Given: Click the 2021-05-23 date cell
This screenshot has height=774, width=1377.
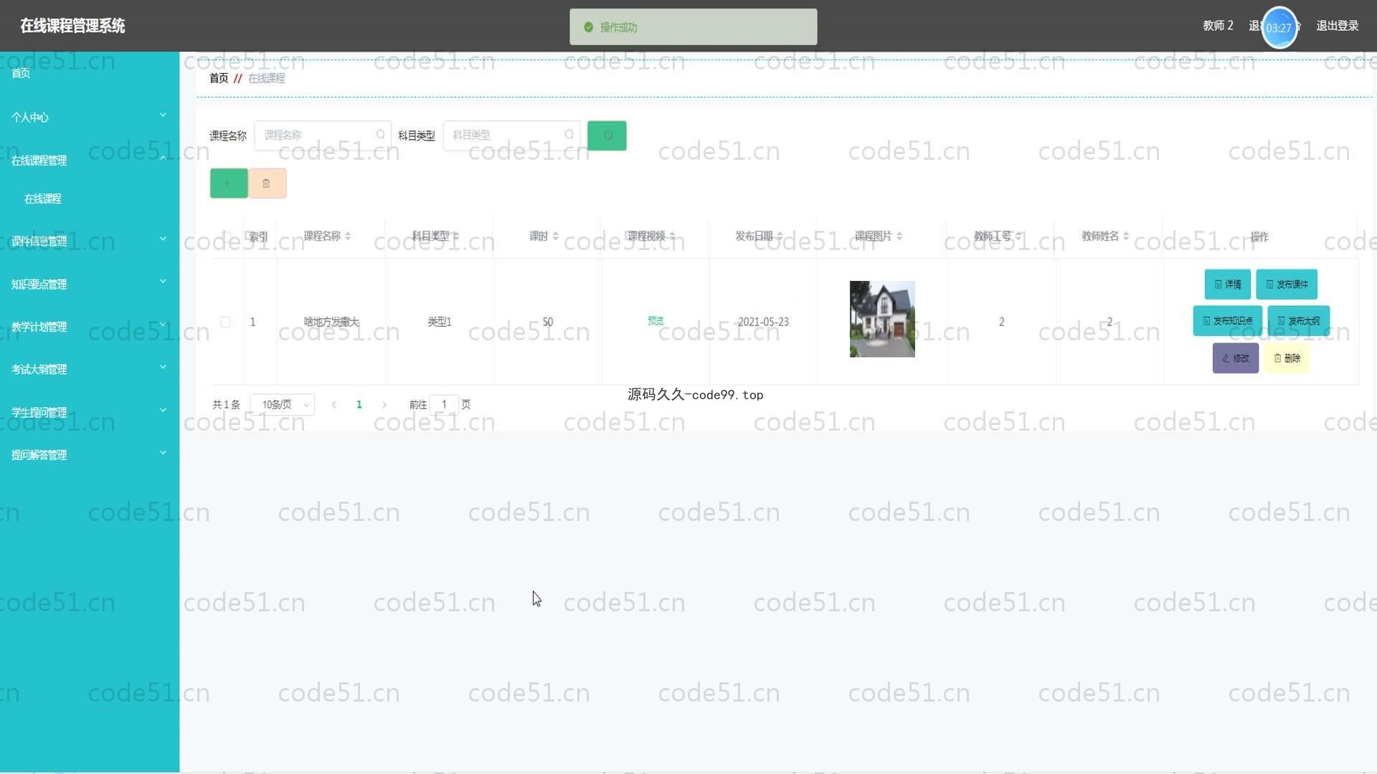Looking at the screenshot, I should click(x=763, y=322).
